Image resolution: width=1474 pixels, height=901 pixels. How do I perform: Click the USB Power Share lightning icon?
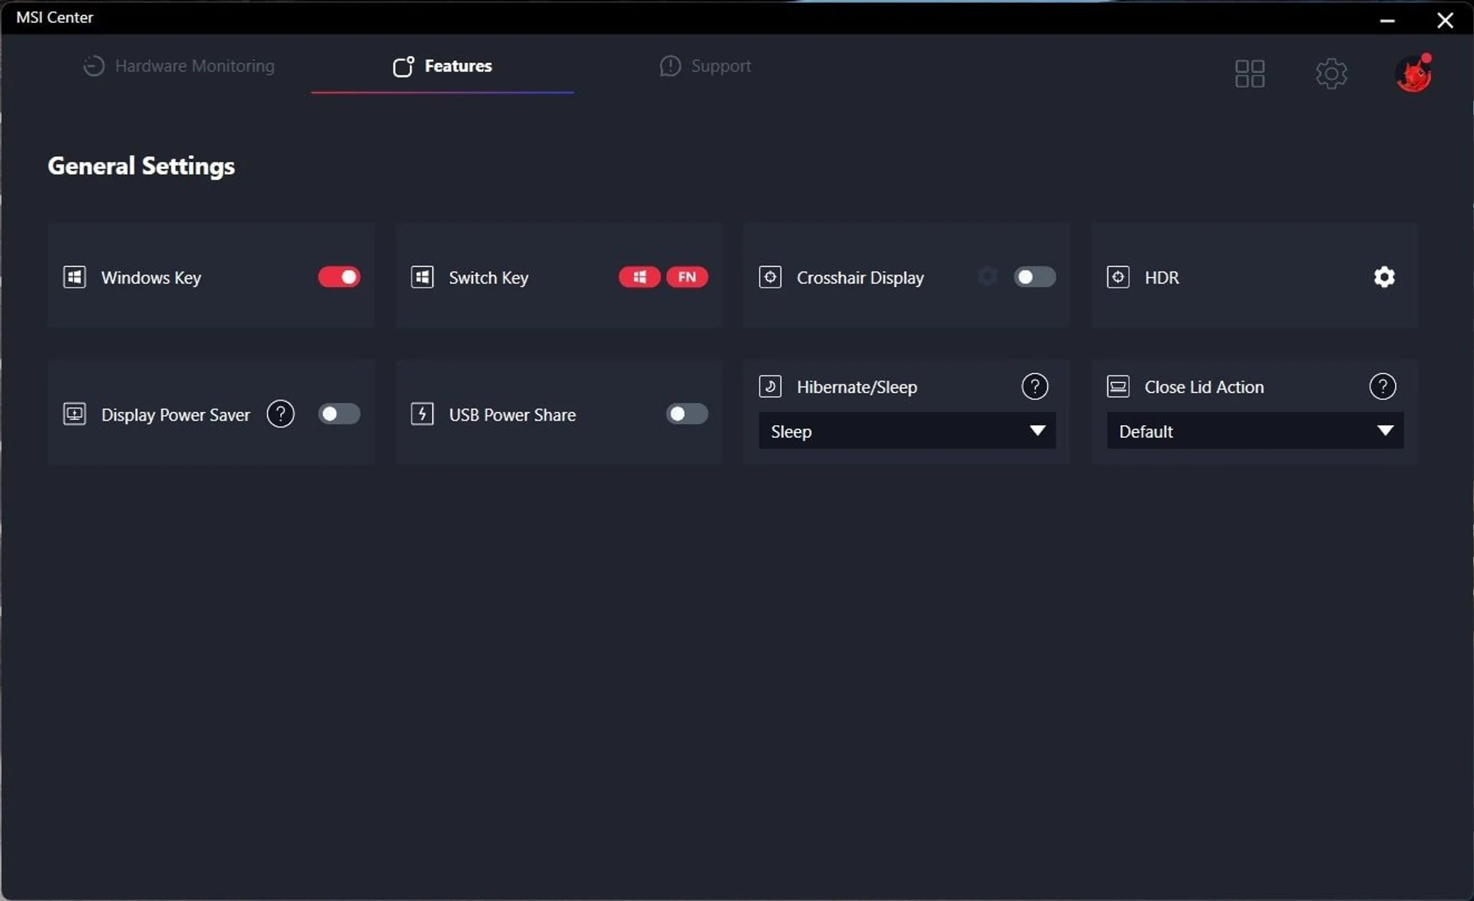coord(422,414)
